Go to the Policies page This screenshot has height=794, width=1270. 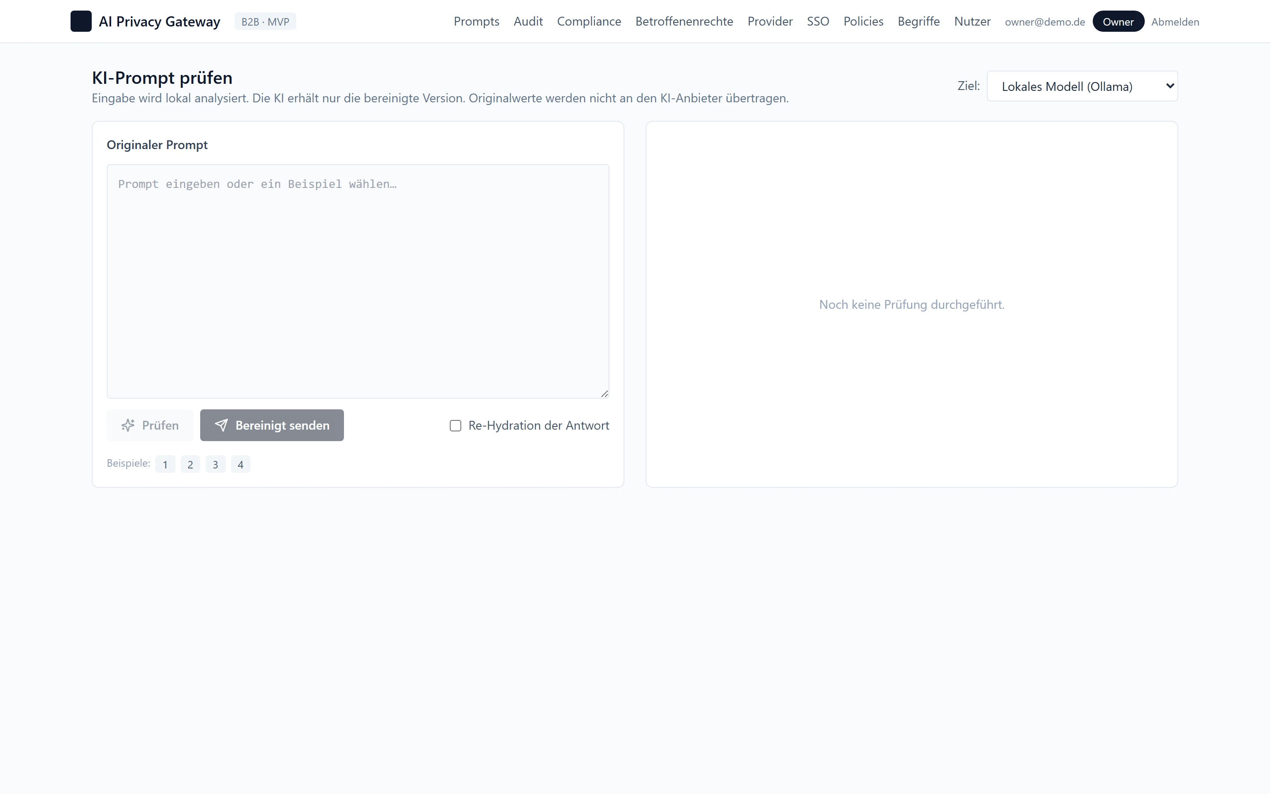click(863, 22)
